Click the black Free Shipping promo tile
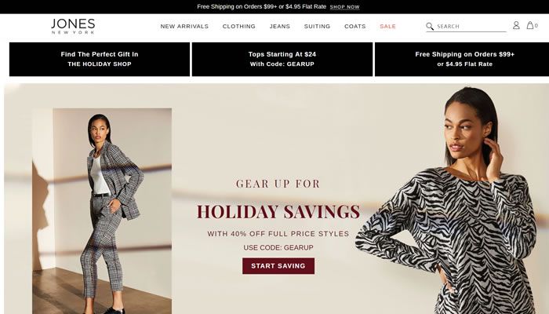This screenshot has width=549, height=314. [x=462, y=59]
